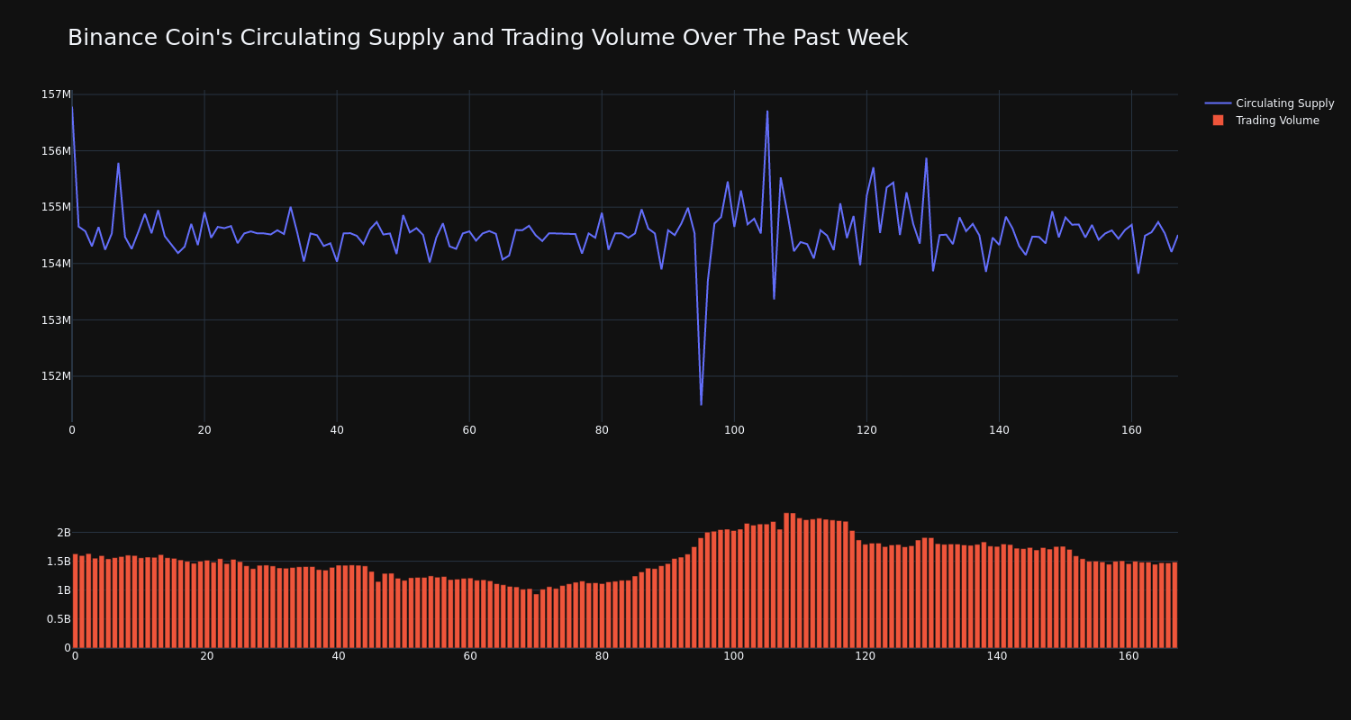Click the 154M y-axis label
1351x720 pixels.
click(x=56, y=264)
